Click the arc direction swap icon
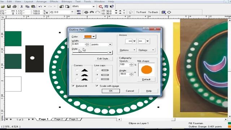The image size is (231, 130). point(131,12)
